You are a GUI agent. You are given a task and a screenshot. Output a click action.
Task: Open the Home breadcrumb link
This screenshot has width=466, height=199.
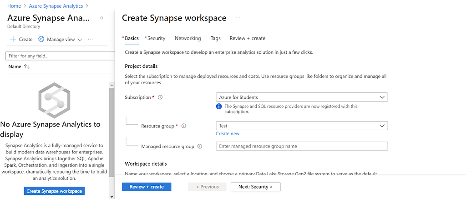(14, 5)
